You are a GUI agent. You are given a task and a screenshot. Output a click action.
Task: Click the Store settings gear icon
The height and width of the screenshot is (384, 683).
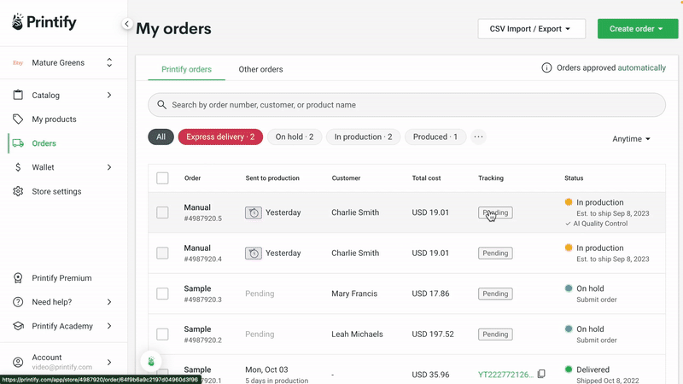coord(18,191)
